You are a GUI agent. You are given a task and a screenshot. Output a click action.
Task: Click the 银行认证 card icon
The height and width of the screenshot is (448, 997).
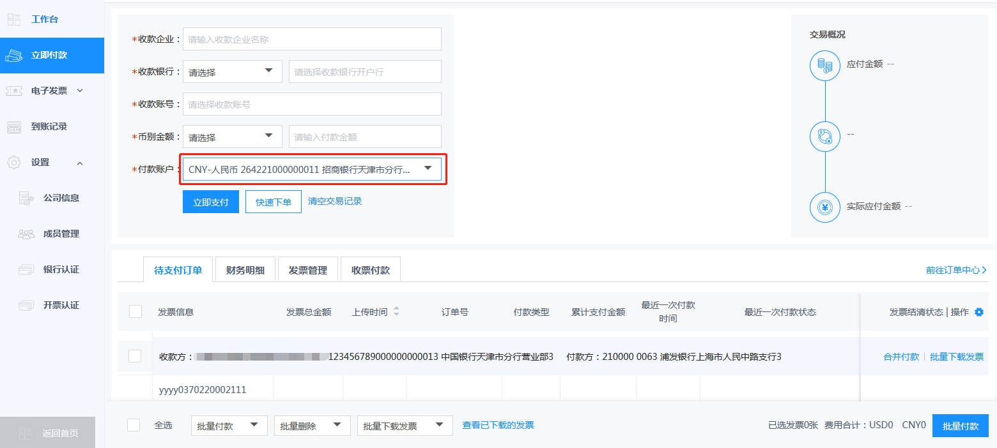coord(26,269)
